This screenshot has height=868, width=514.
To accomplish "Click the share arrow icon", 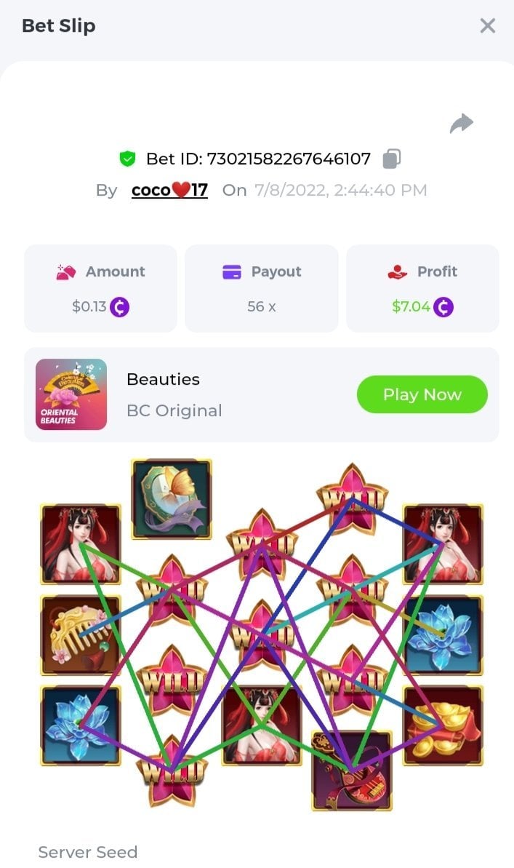I will (x=462, y=124).
